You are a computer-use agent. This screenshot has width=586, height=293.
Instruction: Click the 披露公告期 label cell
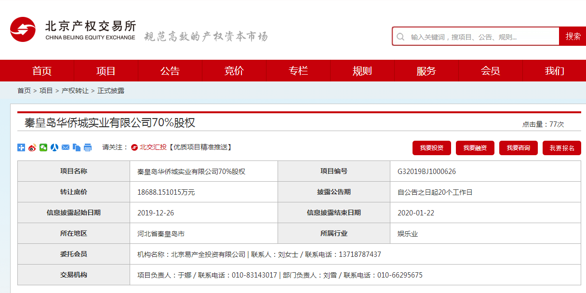pyautogui.click(x=334, y=192)
